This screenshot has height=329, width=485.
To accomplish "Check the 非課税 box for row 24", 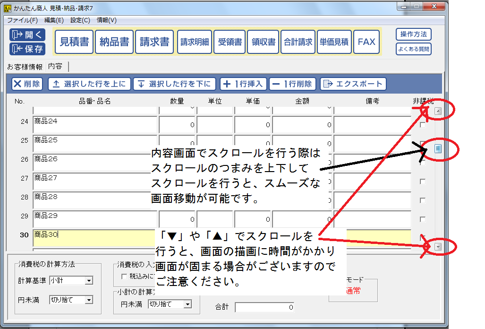I will click(423, 125).
